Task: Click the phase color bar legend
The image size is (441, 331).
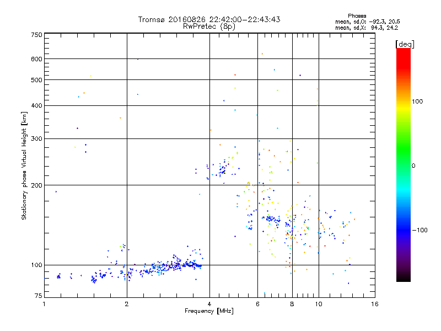Action: [x=404, y=165]
